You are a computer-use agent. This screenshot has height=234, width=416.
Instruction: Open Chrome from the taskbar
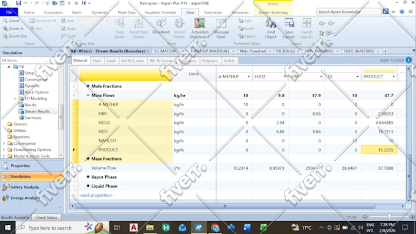pos(215,227)
